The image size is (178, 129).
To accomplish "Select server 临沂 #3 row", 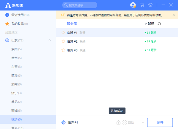I will 117,50.
